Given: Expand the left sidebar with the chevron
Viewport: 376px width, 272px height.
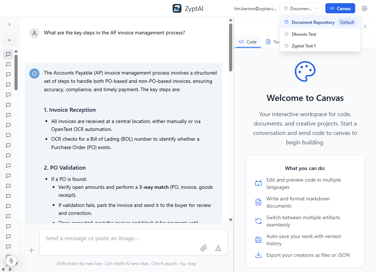Looking at the screenshot, I should [9, 25].
